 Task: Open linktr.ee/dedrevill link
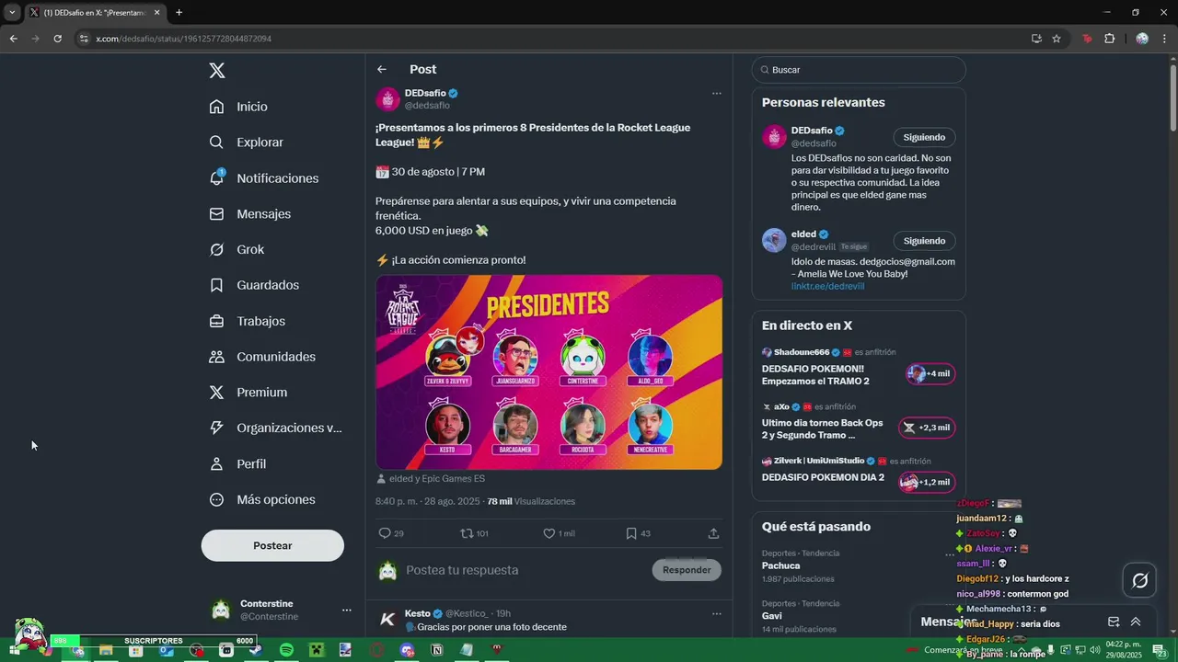(x=827, y=286)
